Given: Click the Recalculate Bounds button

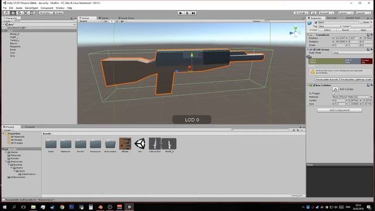Looking at the screenshot, I should [x=327, y=79].
